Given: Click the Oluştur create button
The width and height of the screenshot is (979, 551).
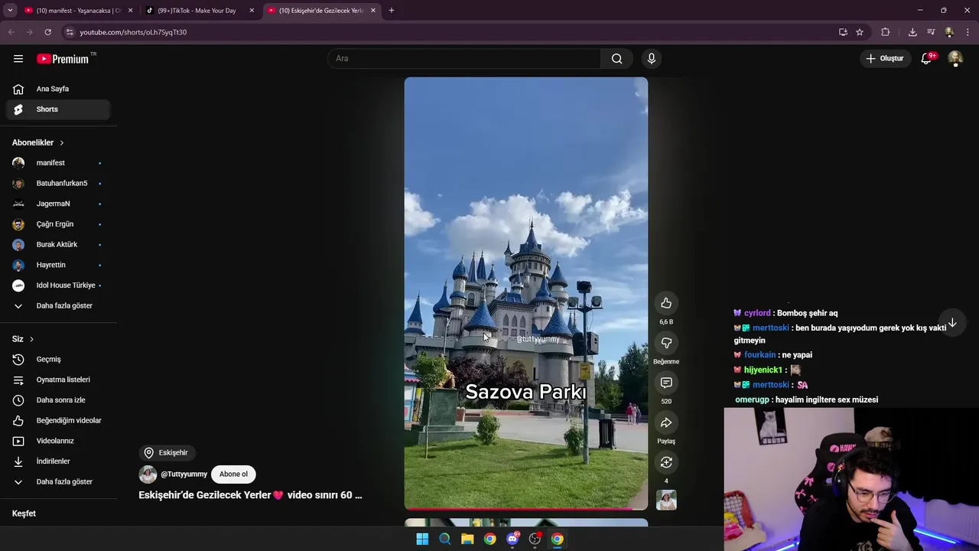Looking at the screenshot, I should coord(885,58).
